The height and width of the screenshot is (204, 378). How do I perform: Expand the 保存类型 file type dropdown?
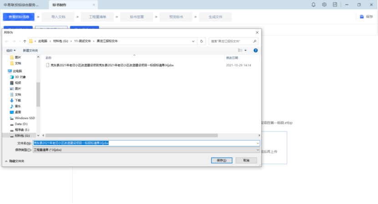[146, 150]
